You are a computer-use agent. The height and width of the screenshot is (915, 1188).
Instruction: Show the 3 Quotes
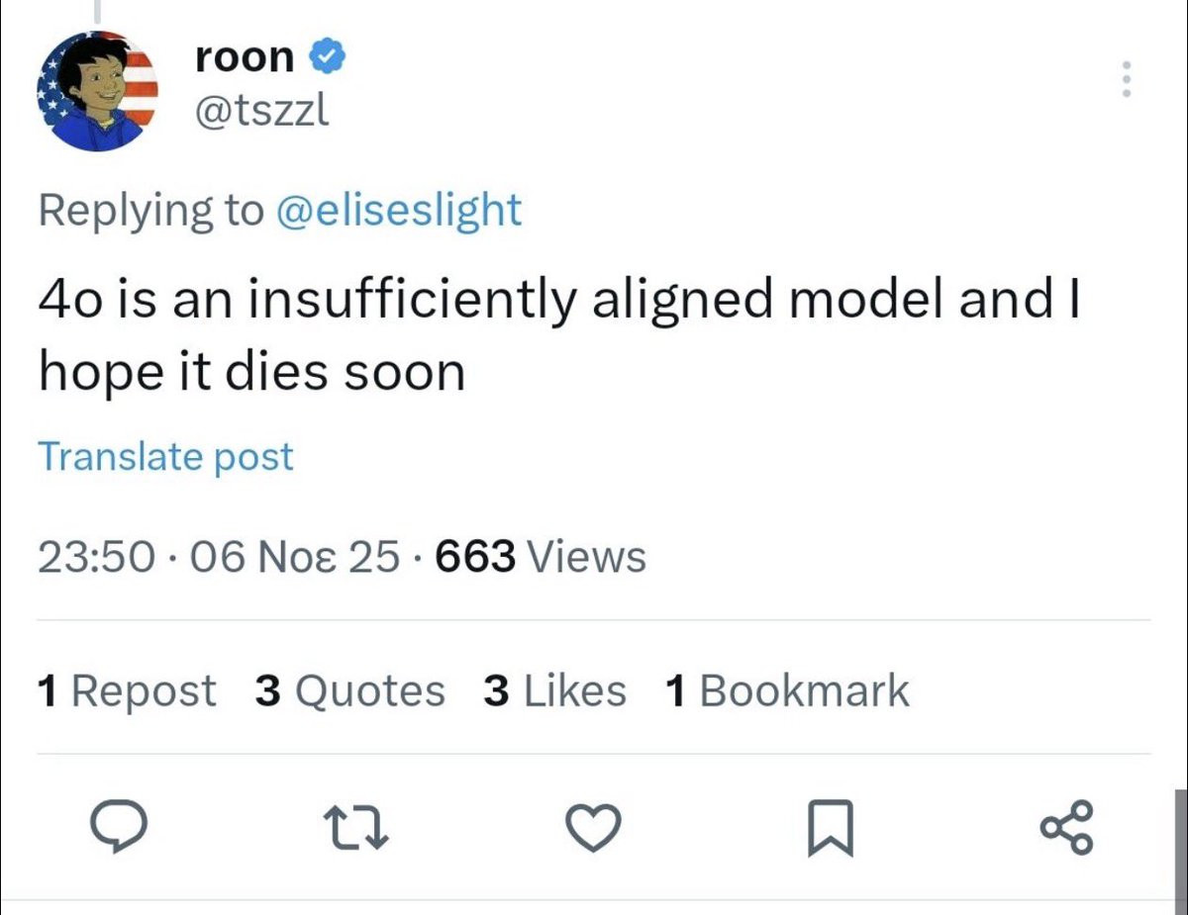349,690
